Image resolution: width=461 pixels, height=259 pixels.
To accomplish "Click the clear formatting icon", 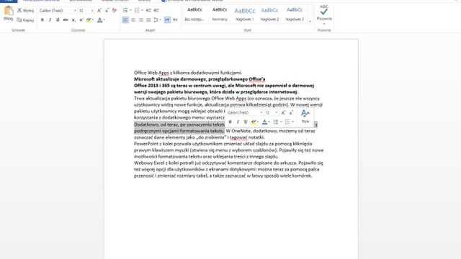I will click(115, 11).
